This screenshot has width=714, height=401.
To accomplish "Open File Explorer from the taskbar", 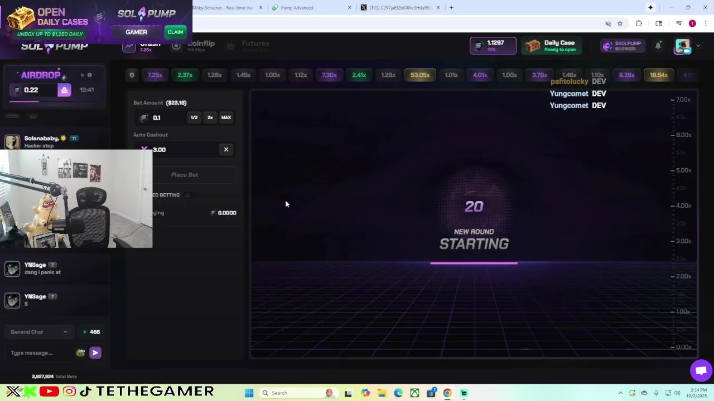I will (x=382, y=393).
